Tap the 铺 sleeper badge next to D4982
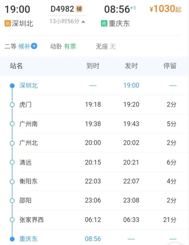The image size is (189, 245). (x=79, y=9)
